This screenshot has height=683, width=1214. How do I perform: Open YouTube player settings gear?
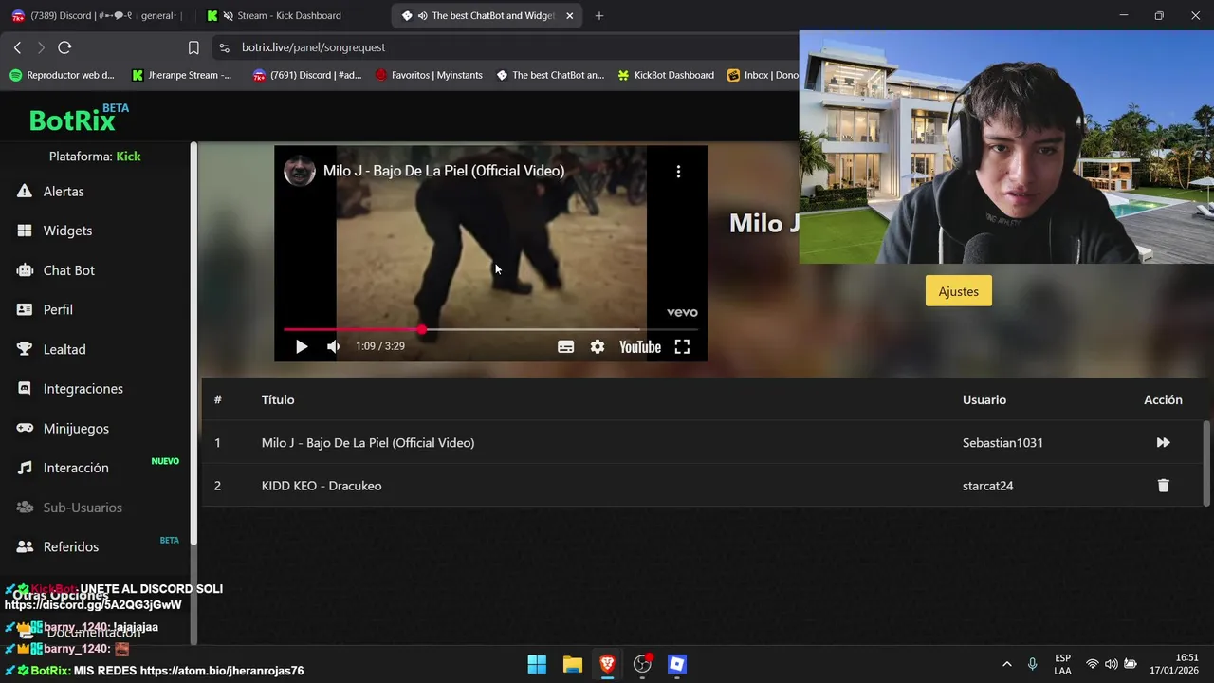598,347
